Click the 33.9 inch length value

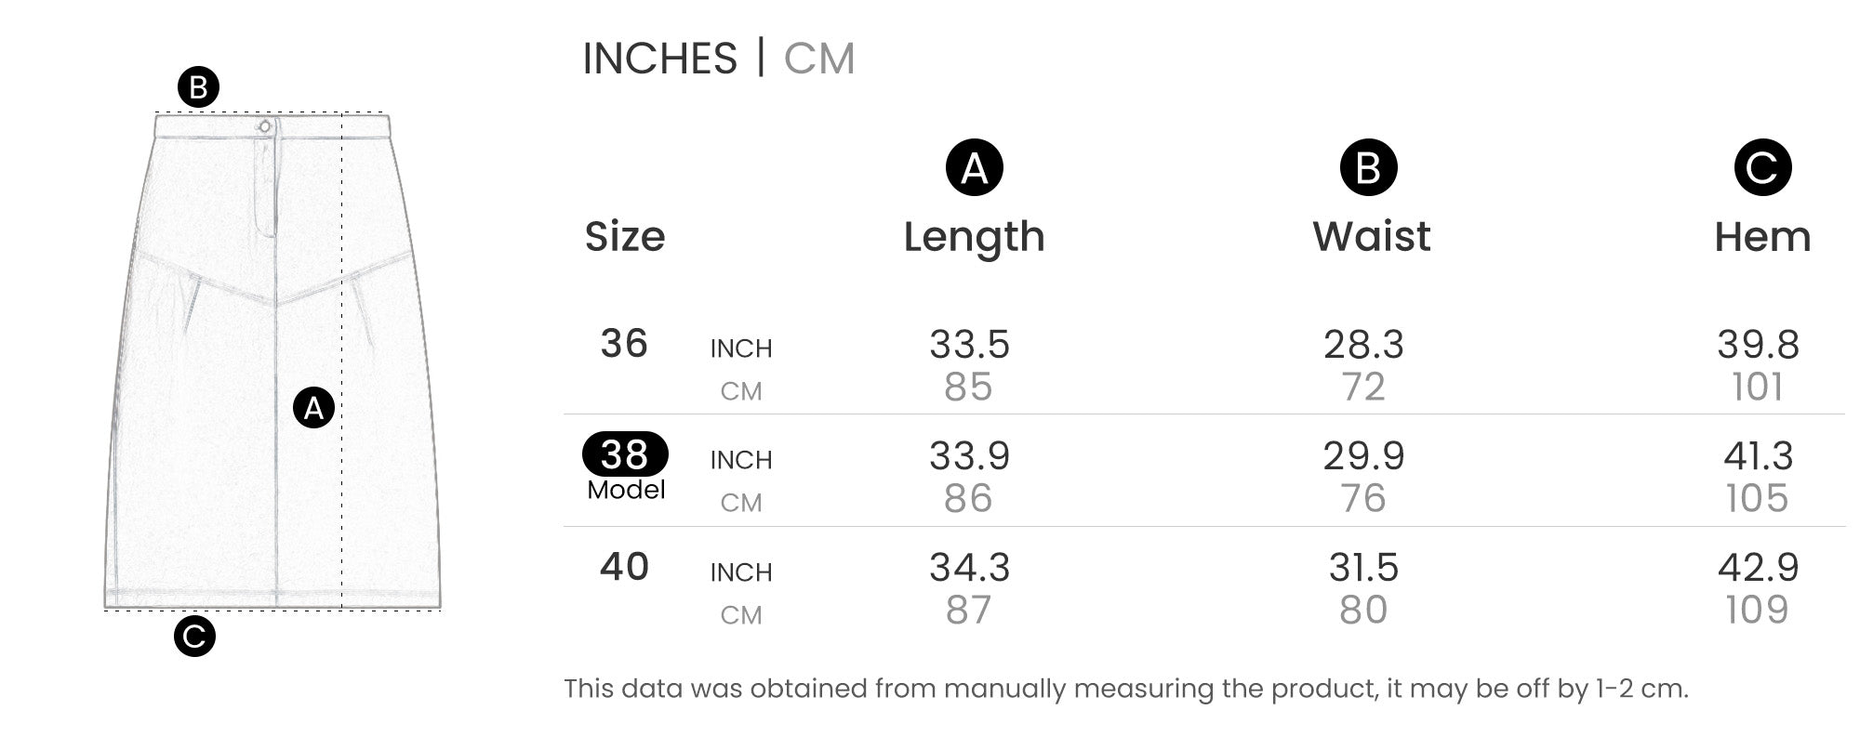tap(969, 456)
